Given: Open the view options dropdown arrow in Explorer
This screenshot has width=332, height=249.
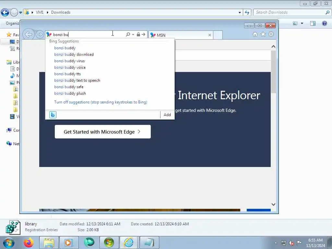Looking at the screenshot, I should (302, 23).
